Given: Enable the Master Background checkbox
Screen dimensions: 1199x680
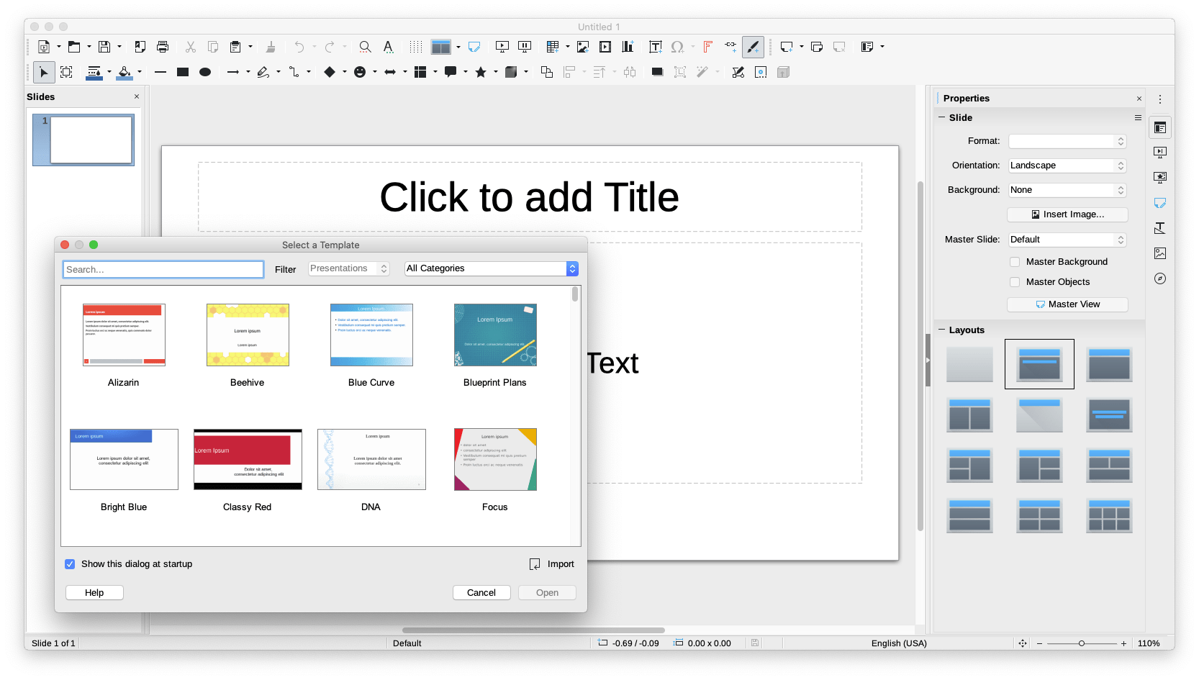Looking at the screenshot, I should pos(1015,262).
